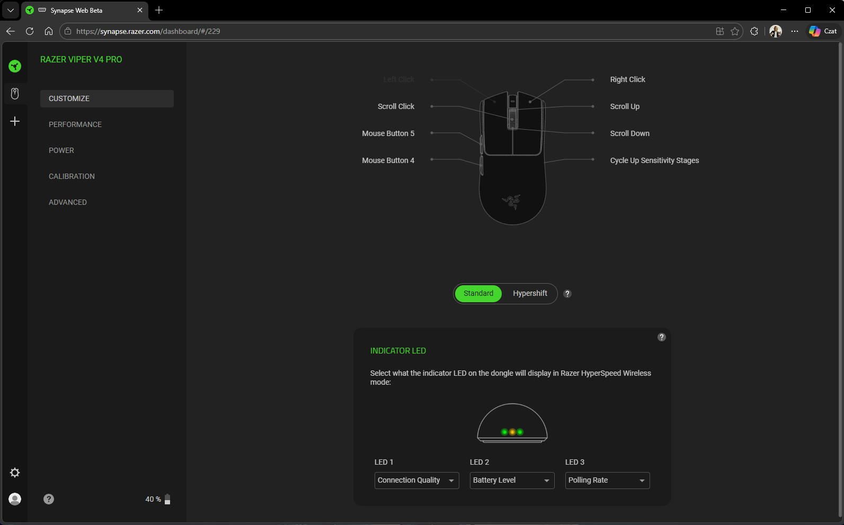Click the dimmed Left Click label
The width and height of the screenshot is (844, 525).
click(398, 79)
